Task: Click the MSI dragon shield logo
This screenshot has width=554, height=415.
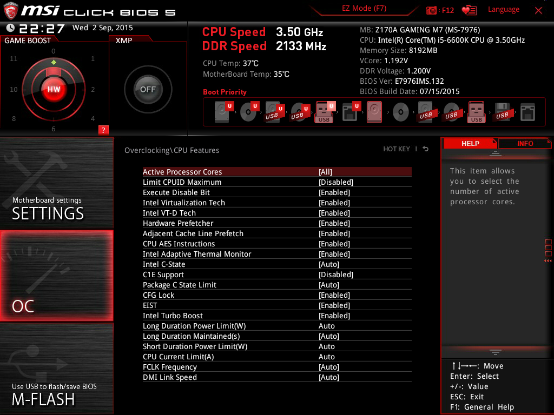Action: [11, 11]
